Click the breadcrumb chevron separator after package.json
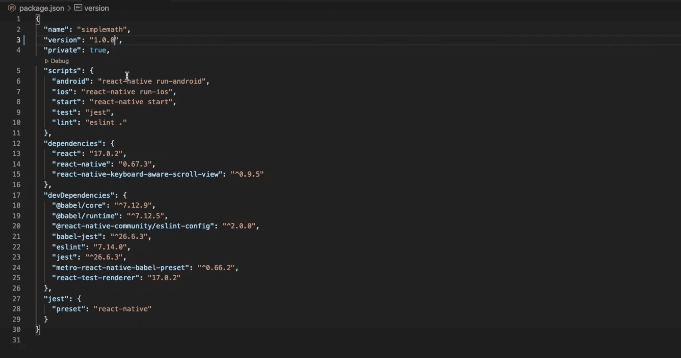The image size is (681, 358). 69,8
